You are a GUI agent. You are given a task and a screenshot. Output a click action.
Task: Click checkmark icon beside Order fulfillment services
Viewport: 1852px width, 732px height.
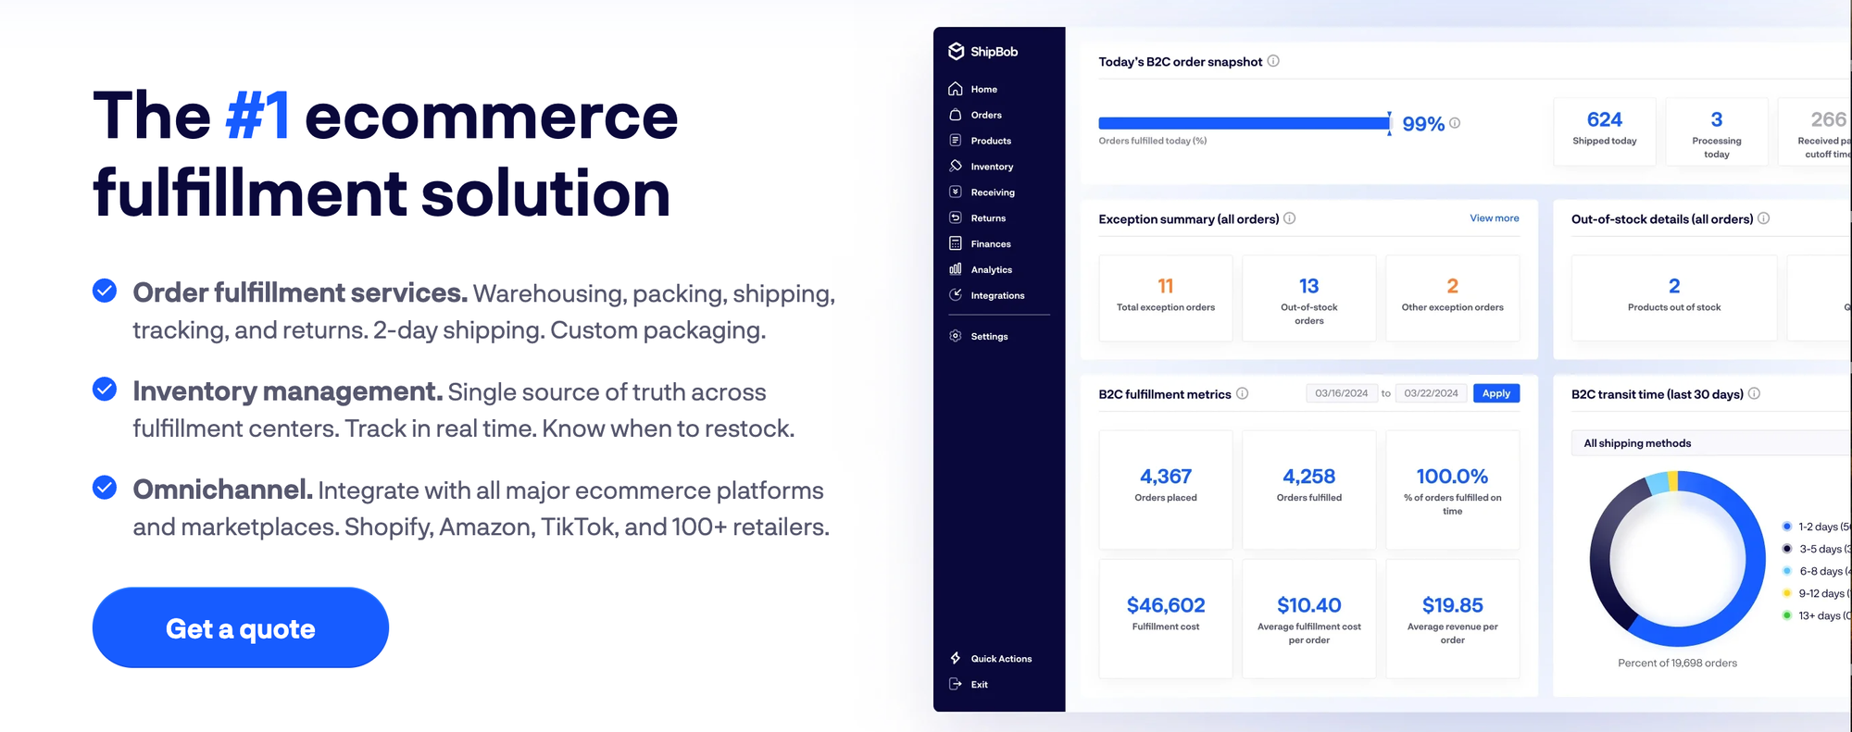[x=105, y=291]
